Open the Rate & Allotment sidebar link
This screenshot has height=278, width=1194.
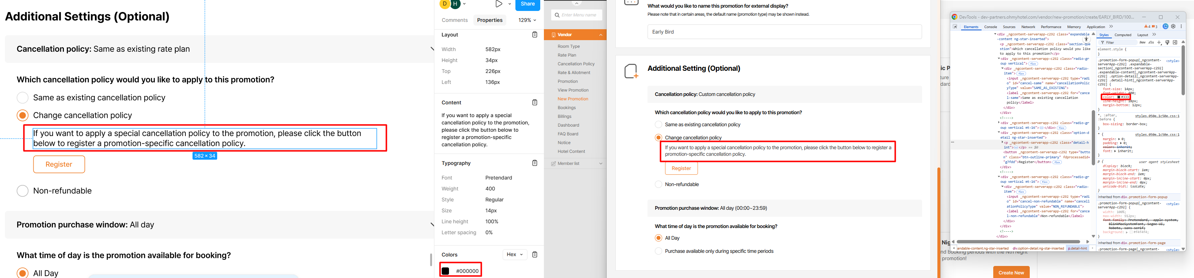[x=574, y=73]
